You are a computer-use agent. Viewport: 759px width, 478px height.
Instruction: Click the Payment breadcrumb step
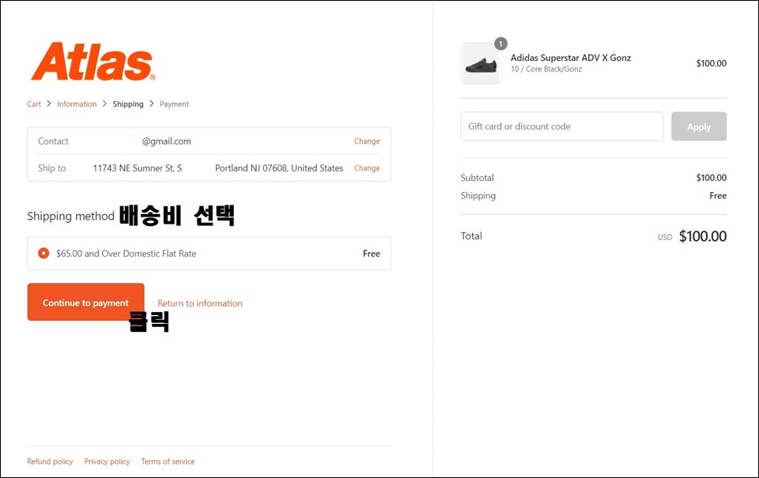tap(174, 104)
